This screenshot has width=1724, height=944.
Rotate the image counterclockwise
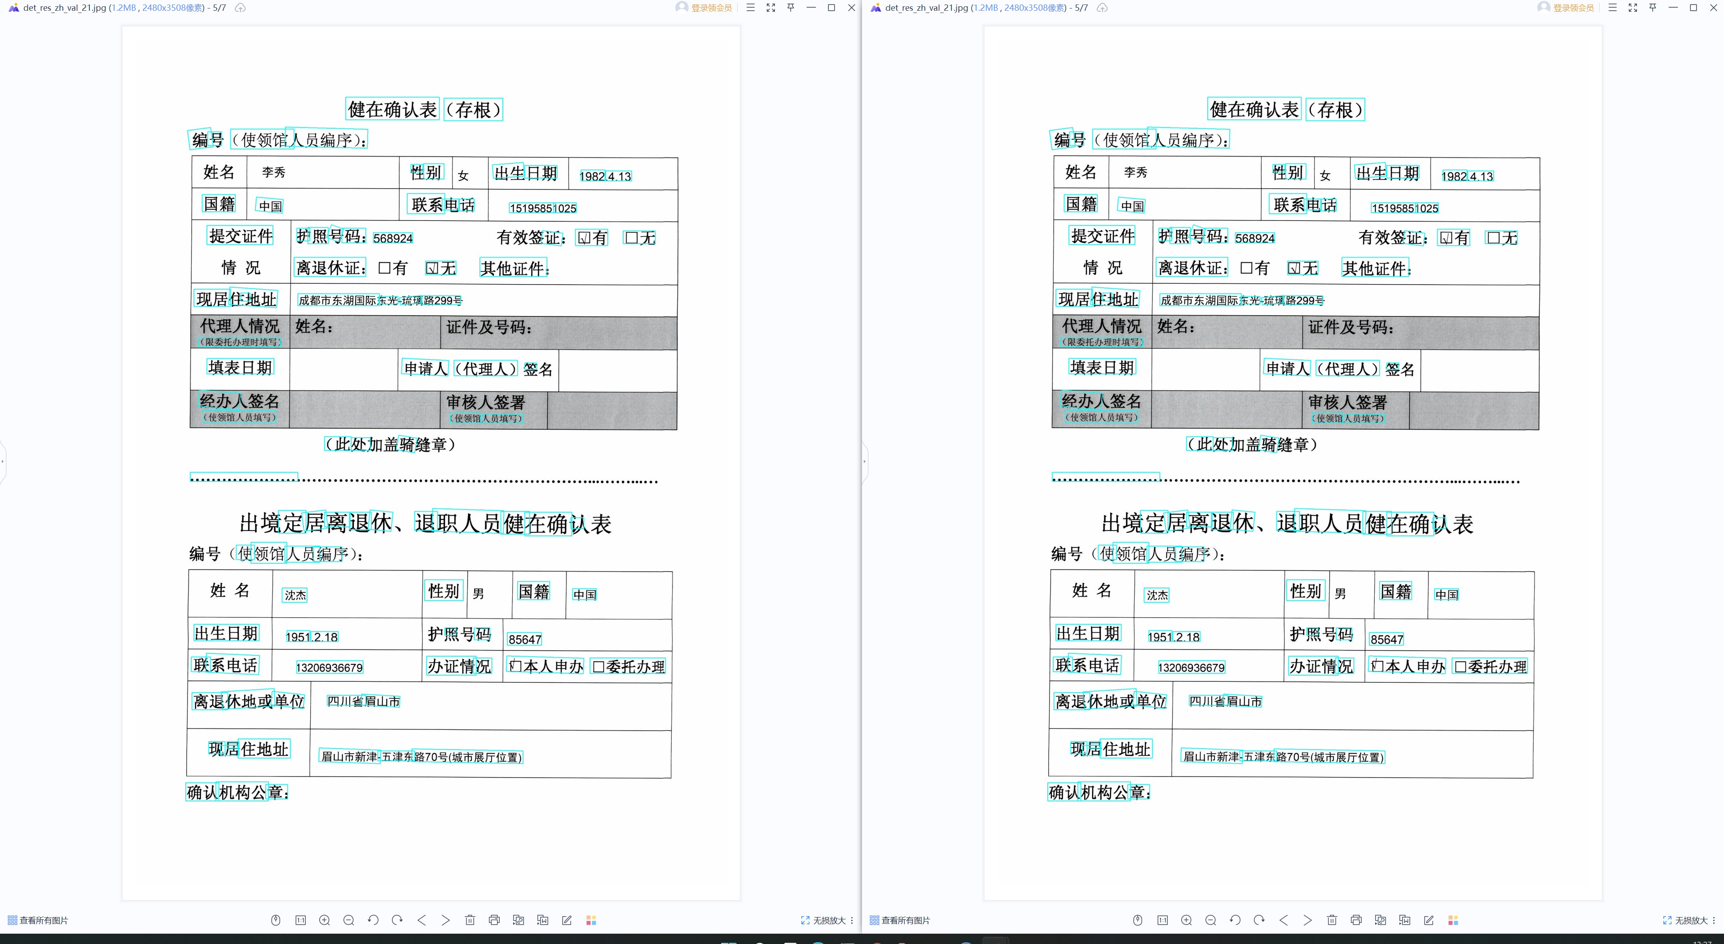(373, 920)
